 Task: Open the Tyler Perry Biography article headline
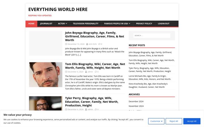click(92, 102)
